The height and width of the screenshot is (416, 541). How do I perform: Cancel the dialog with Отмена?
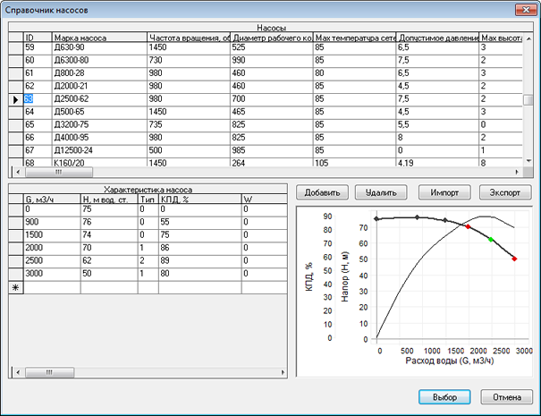pyautogui.click(x=506, y=397)
